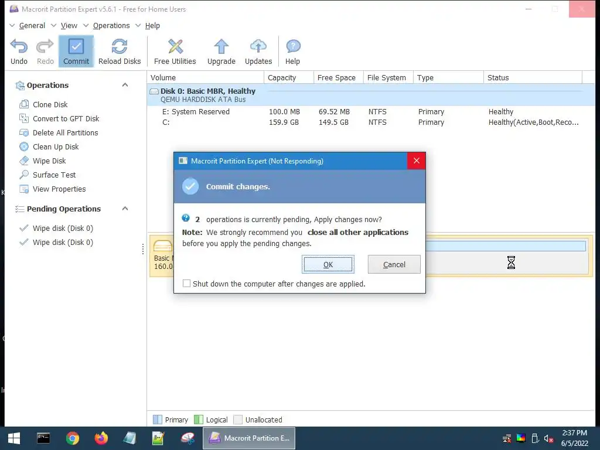Screen dimensions: 600x450
Task: Click the Commit toolbar button
Action: tap(76, 52)
